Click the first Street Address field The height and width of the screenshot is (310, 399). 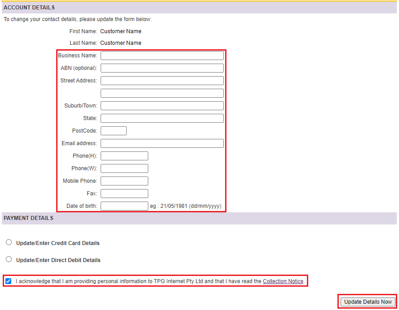[162, 80]
